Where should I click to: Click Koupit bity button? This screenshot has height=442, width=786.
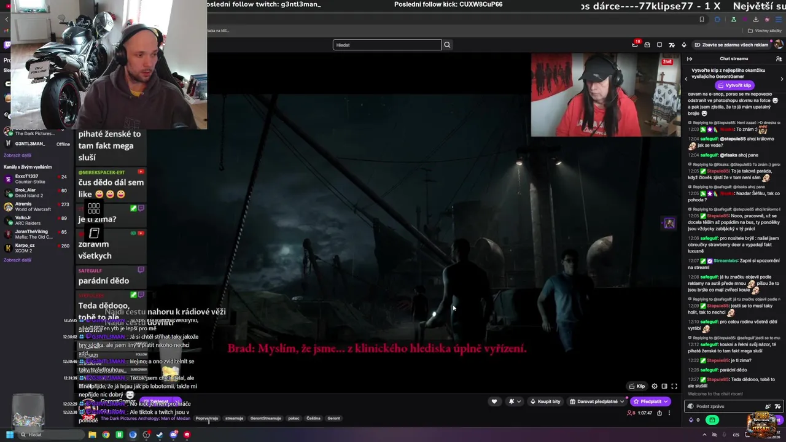(545, 401)
